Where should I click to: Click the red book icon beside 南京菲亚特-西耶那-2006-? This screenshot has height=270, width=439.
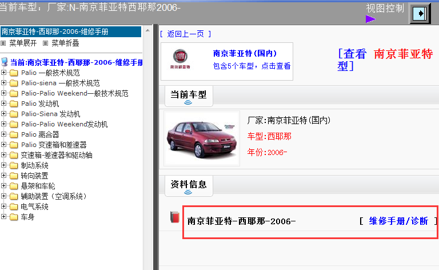[175, 217]
